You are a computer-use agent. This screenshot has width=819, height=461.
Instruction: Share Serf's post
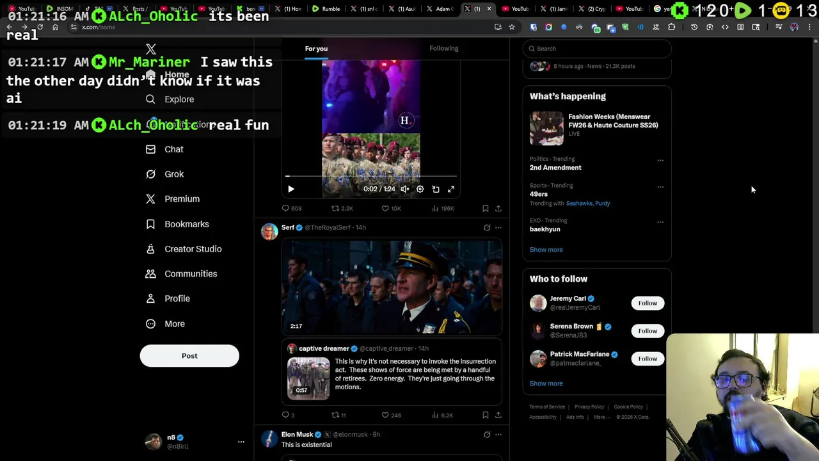pos(498,415)
